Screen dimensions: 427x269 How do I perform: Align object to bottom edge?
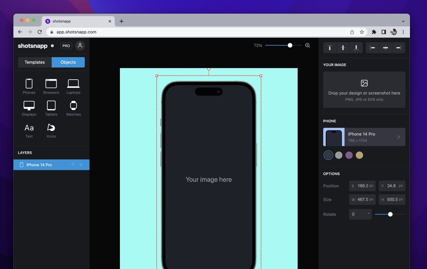click(x=356, y=48)
